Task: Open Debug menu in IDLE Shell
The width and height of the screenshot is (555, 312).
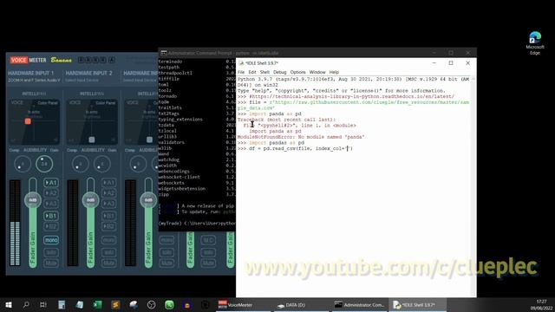Action: pyautogui.click(x=279, y=72)
